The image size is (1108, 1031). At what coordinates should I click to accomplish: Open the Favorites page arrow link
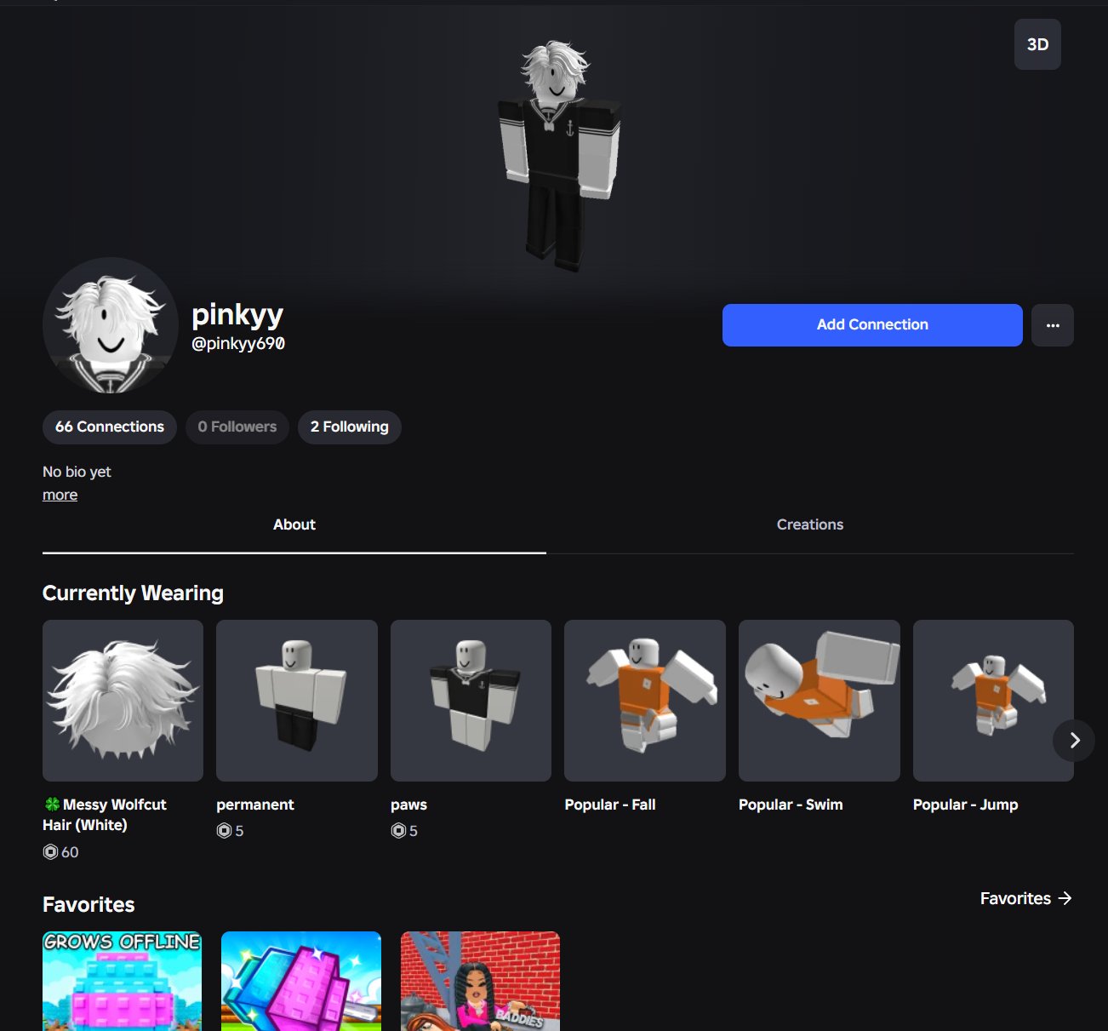pyautogui.click(x=1025, y=898)
